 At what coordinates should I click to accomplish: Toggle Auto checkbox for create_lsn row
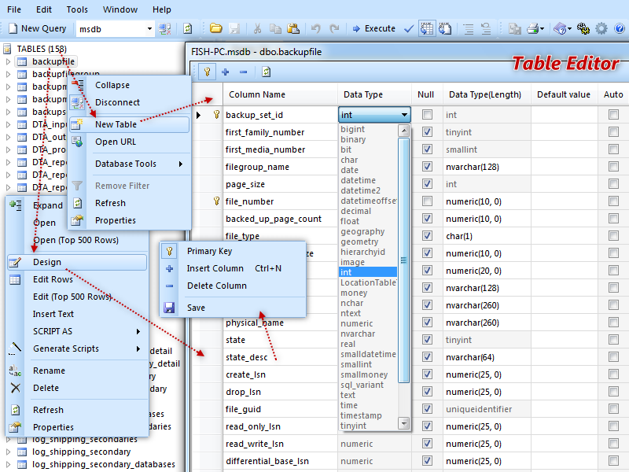(x=613, y=374)
